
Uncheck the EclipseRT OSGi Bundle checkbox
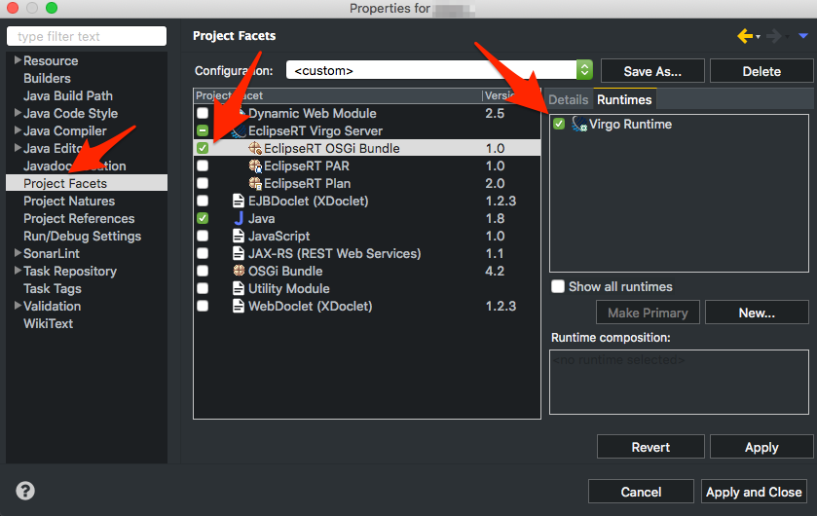pyautogui.click(x=203, y=148)
